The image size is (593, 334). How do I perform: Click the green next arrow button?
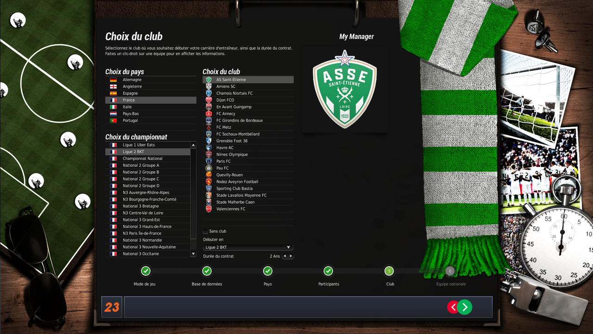click(465, 307)
